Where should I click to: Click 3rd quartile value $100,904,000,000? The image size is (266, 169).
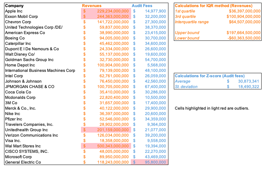click(243, 17)
